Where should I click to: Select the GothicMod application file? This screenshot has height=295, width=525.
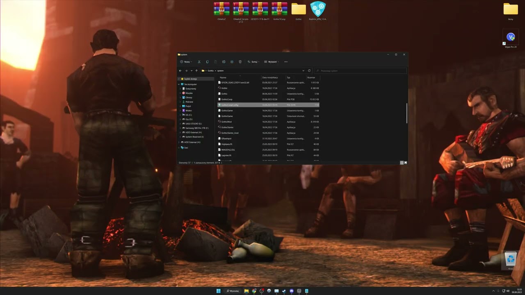pyautogui.click(x=268, y=122)
